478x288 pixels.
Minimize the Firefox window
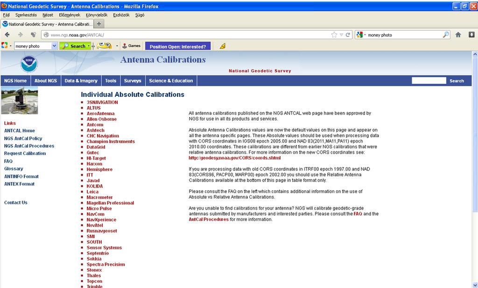tap(456, 6)
